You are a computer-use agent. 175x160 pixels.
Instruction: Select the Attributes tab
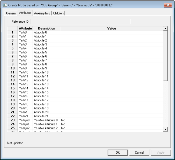tap(25, 13)
